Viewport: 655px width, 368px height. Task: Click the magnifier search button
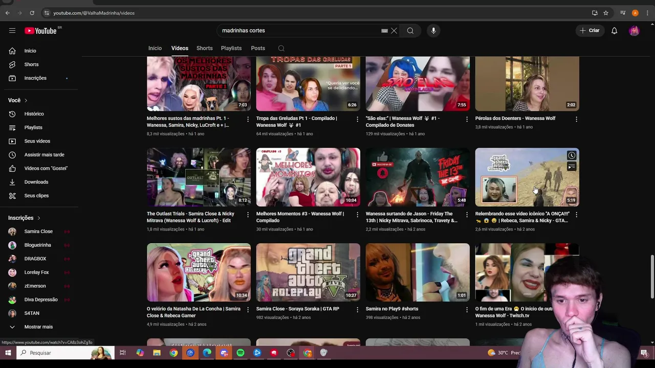point(410,31)
